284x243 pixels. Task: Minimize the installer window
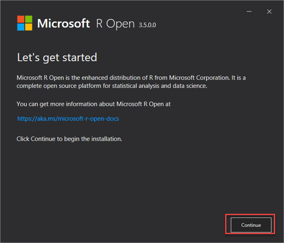pyautogui.click(x=249, y=12)
